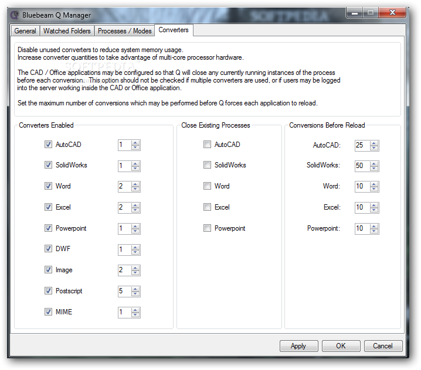Lower Powerpoint conversions before reload down arrow
The height and width of the screenshot is (370, 421).
coord(374,231)
